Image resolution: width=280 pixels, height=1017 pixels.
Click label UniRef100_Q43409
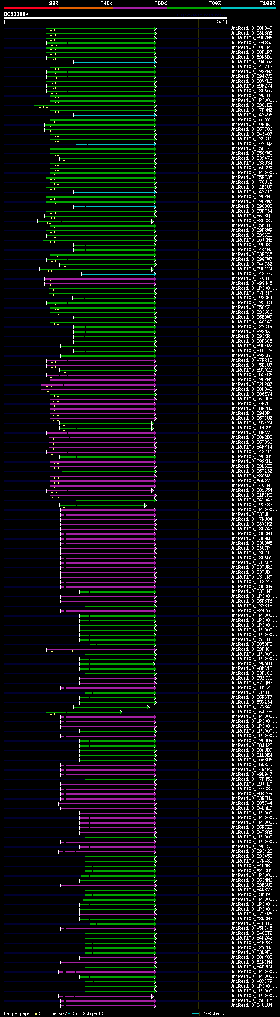click(251, 274)
